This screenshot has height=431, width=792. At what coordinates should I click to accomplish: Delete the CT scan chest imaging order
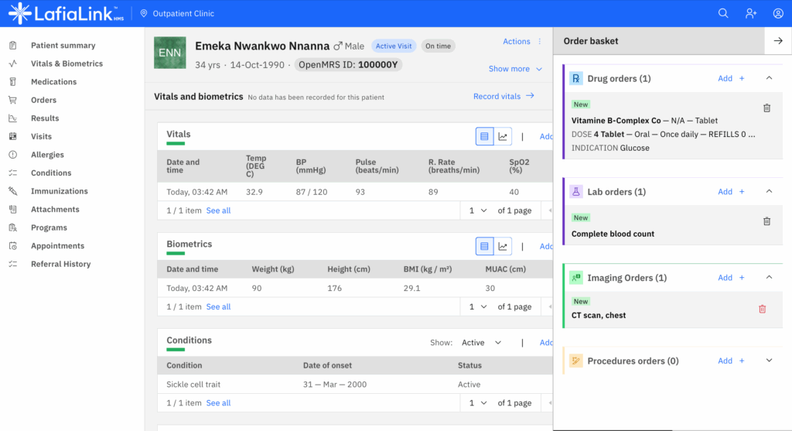click(762, 309)
